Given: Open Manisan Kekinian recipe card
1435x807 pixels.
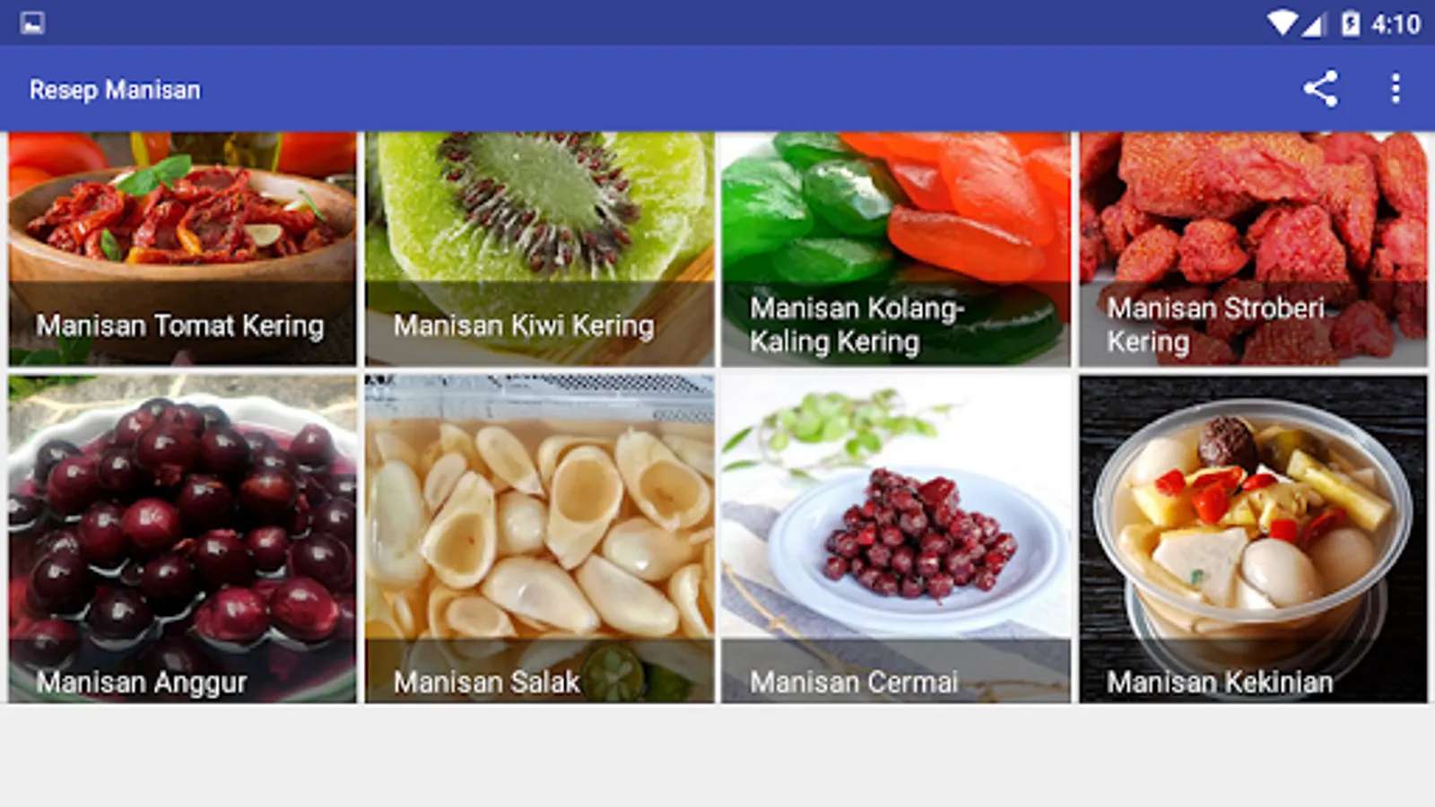Looking at the screenshot, I should coord(1253,538).
